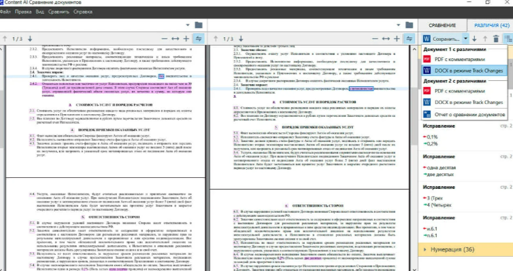
Task: Open differences list view options icon
Action: tap(508, 39)
